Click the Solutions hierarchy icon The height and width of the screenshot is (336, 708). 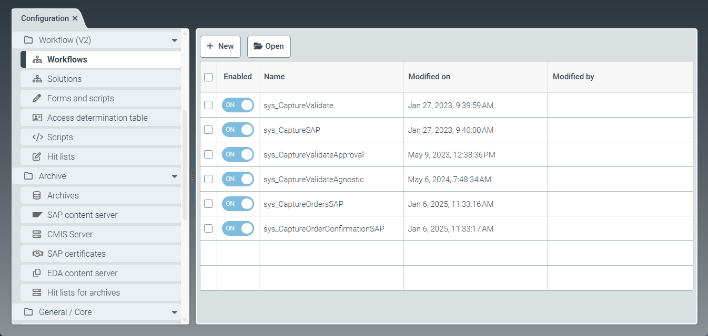[37, 79]
